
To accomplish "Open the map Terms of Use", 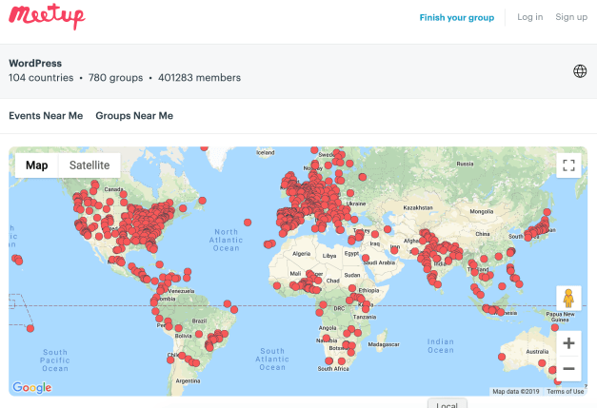I will coord(566,392).
